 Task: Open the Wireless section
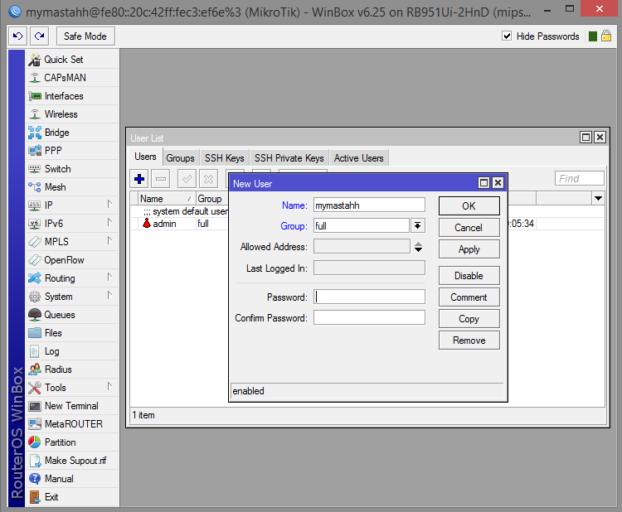pos(72,114)
